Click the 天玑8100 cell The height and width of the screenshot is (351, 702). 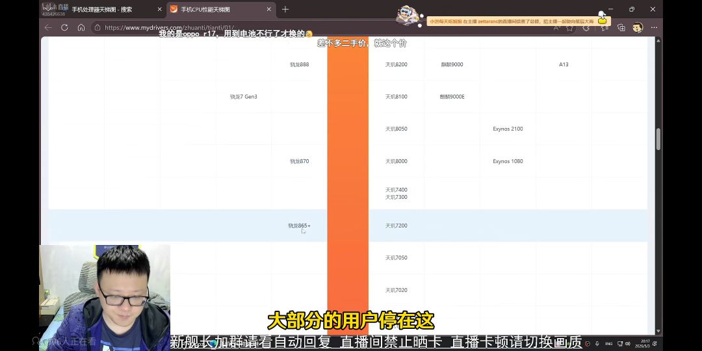point(396,97)
